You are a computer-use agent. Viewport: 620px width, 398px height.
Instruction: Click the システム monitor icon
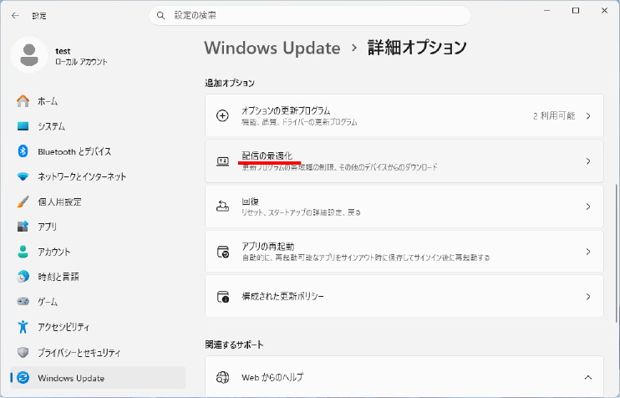[x=23, y=126]
